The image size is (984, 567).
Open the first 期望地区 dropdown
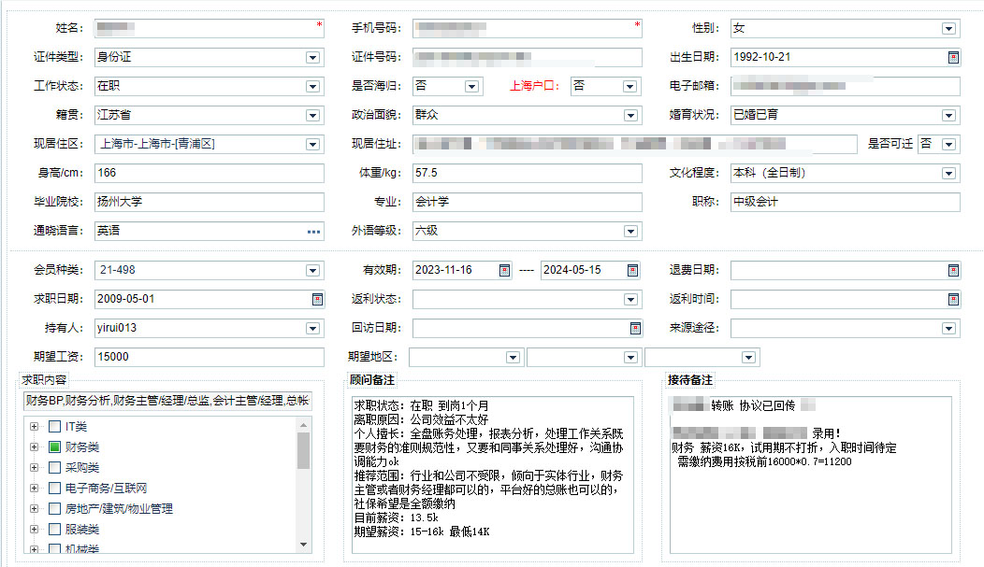coord(513,358)
